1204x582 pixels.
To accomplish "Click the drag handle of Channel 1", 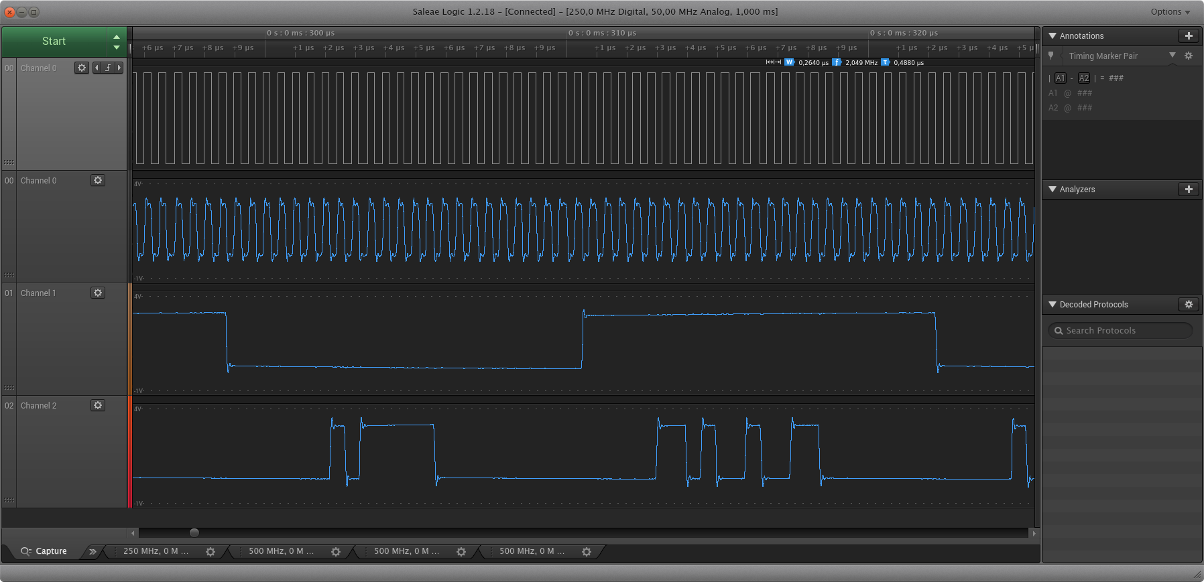I will (9, 387).
